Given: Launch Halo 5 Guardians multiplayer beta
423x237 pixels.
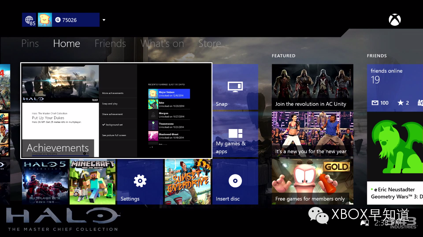Looking at the screenshot, I should (45, 182).
